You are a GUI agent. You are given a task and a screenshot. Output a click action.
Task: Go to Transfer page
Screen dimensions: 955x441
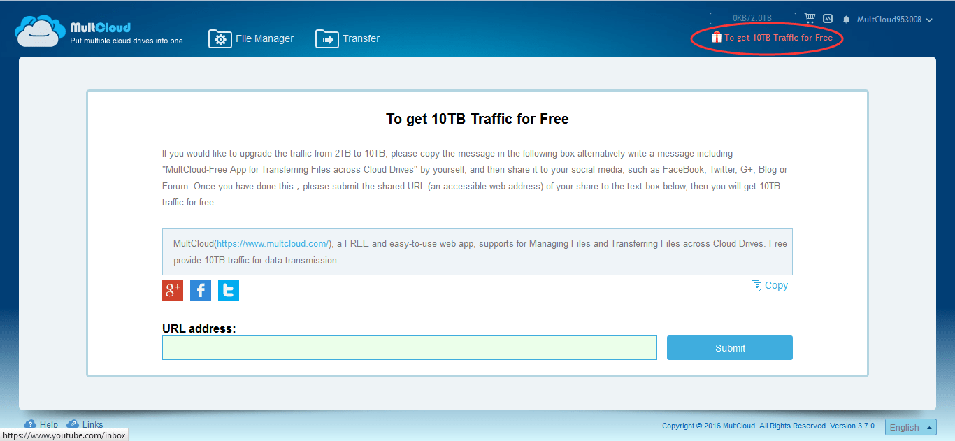click(361, 38)
